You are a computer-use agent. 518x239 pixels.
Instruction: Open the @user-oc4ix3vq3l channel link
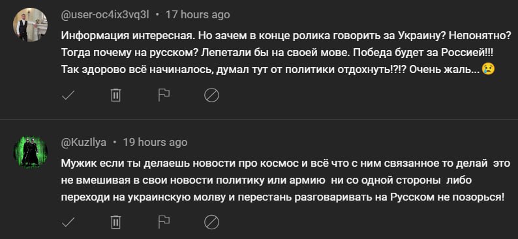click(x=105, y=15)
